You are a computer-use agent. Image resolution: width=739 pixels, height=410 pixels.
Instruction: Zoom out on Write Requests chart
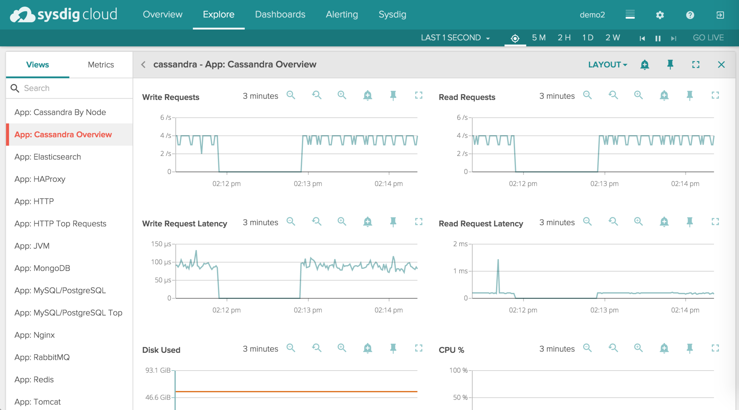point(291,95)
